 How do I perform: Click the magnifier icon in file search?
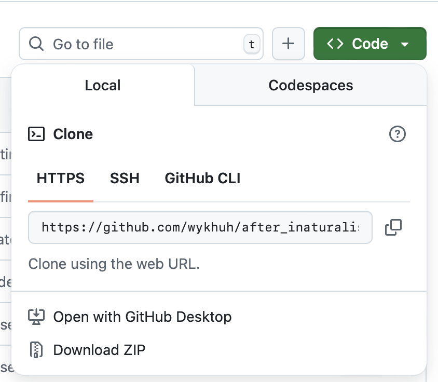(x=36, y=44)
